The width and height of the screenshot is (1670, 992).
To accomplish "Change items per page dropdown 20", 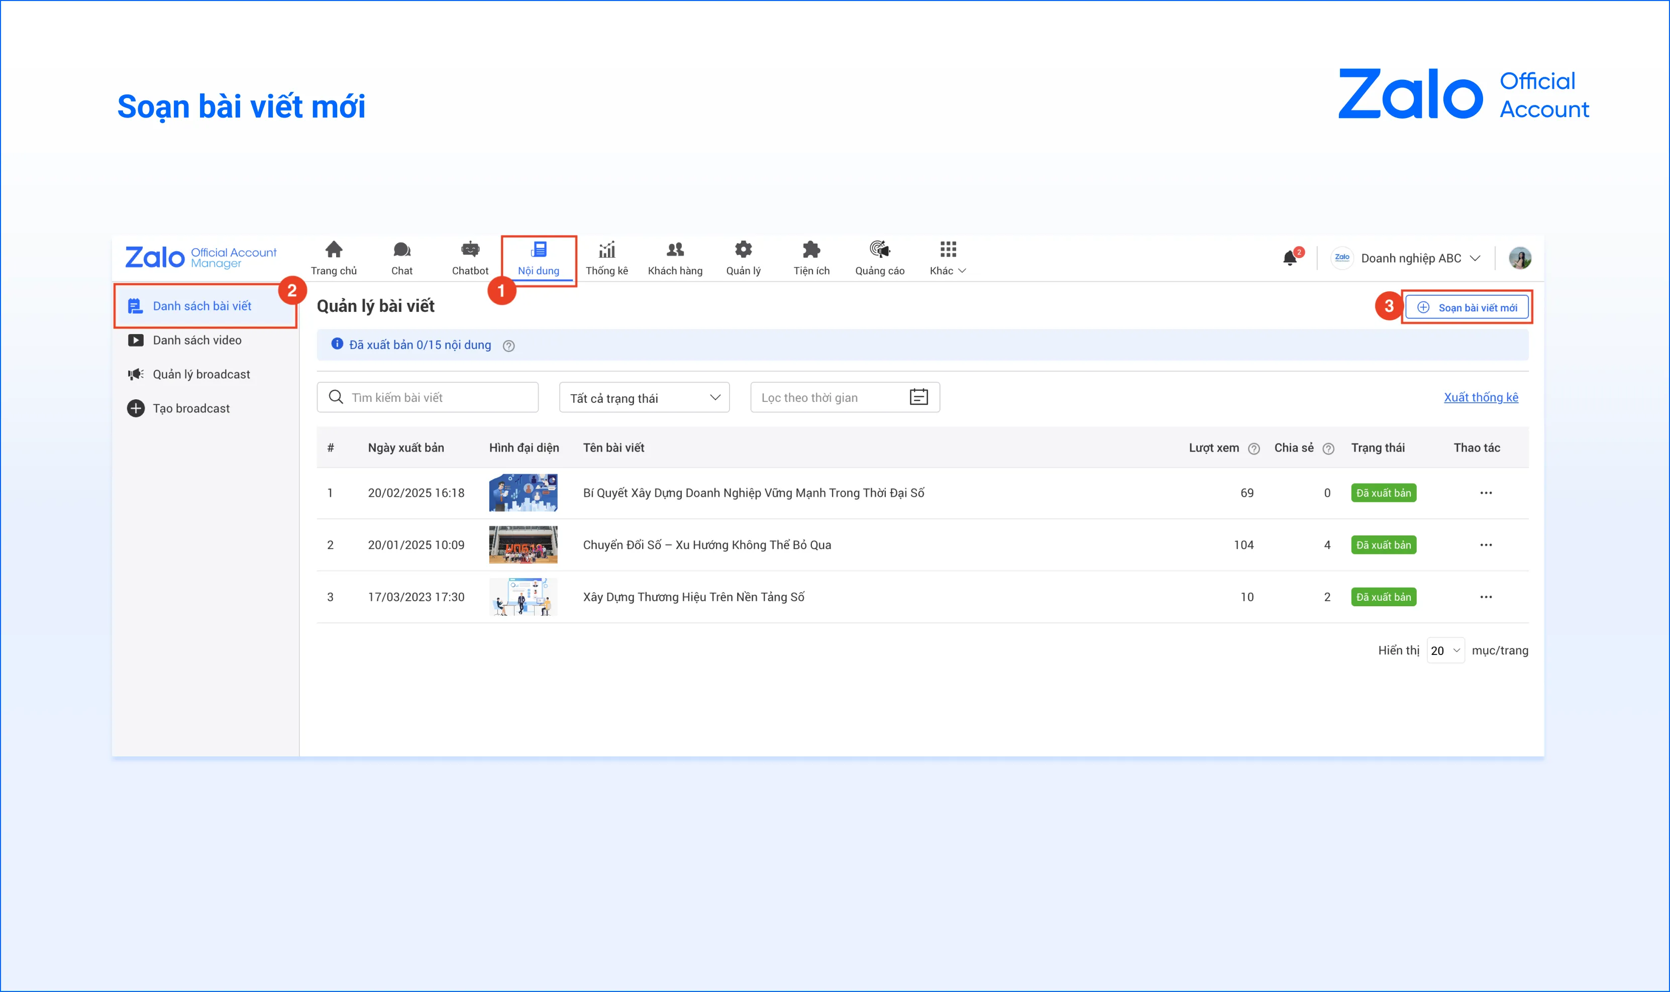I will [x=1445, y=650].
